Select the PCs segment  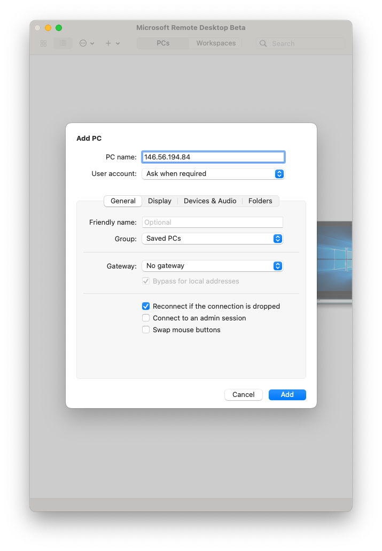[x=163, y=43]
